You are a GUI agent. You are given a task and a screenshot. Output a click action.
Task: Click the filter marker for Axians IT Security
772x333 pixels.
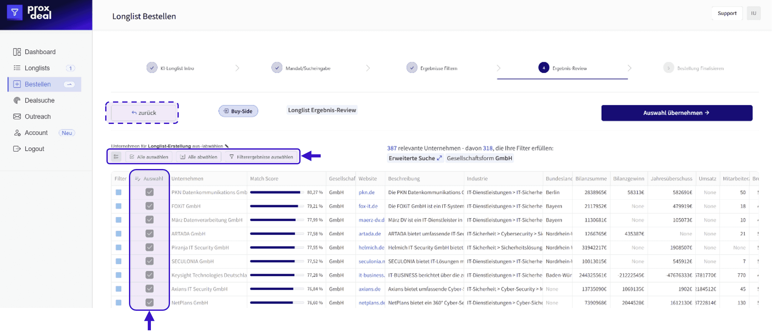pos(118,289)
